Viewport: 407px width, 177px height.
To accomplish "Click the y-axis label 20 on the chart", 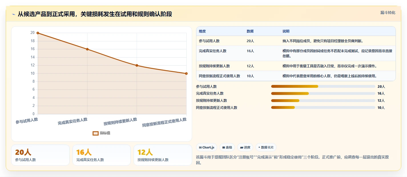I will click(x=33, y=33).
